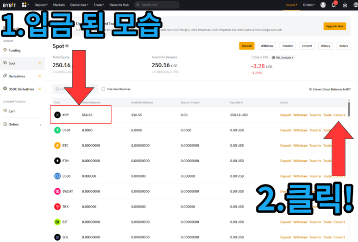Click the XRP equivalent 250.16 USD
358x242 pixels.
(x=239, y=115)
